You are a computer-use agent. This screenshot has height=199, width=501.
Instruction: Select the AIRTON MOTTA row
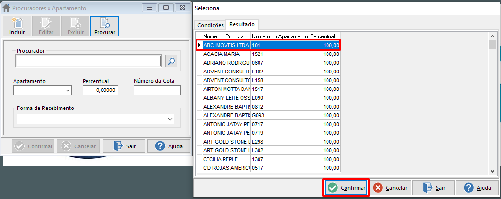point(271,89)
